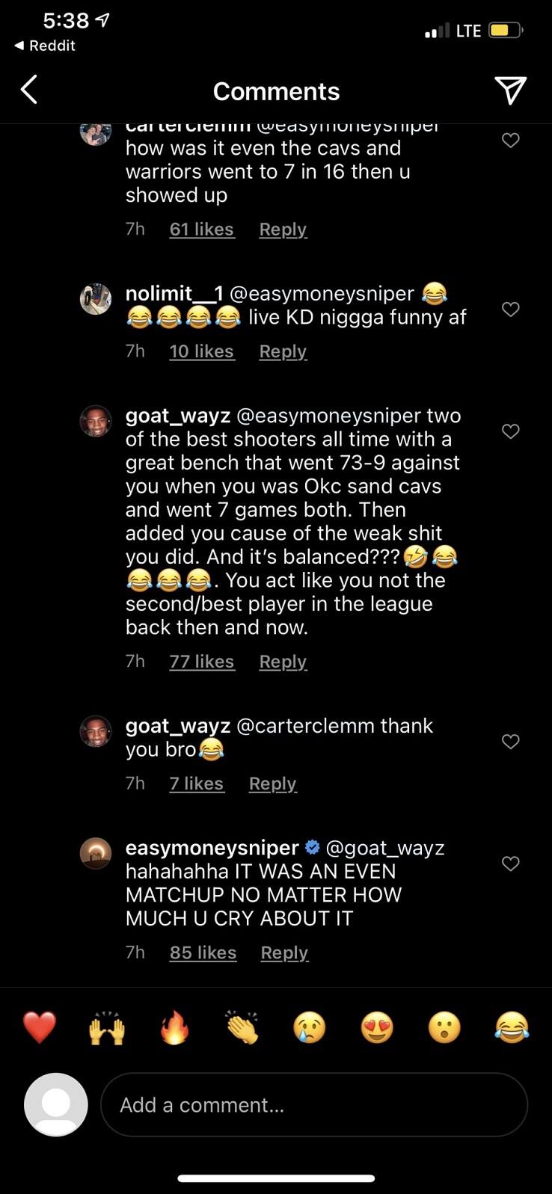
Task: Tap the Add a comment field
Action: (x=314, y=1105)
